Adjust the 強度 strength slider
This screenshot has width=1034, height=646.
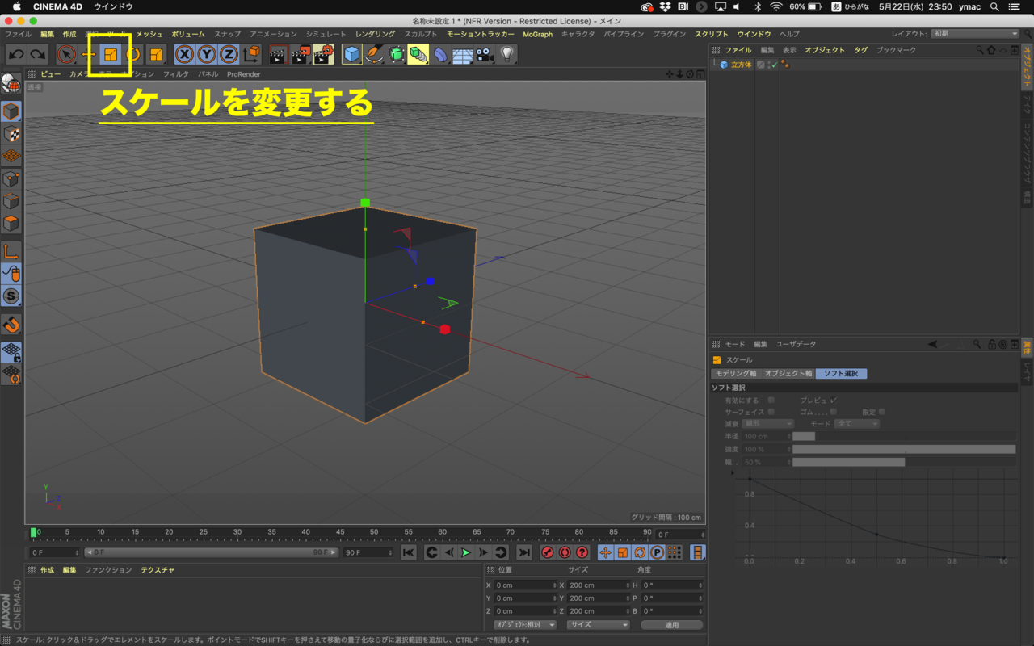904,449
